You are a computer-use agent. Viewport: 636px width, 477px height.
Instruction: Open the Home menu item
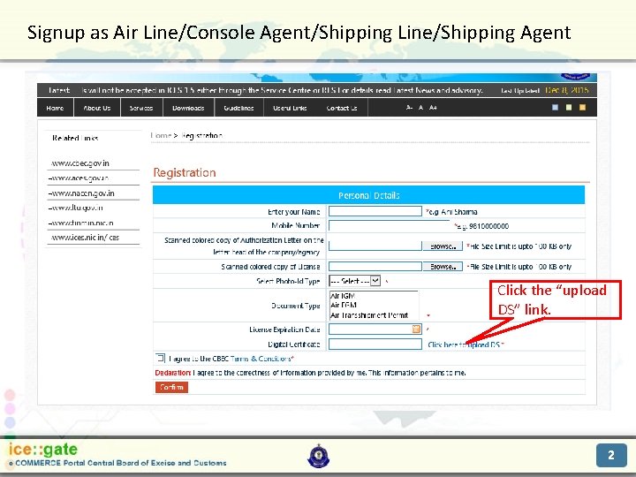[55, 108]
